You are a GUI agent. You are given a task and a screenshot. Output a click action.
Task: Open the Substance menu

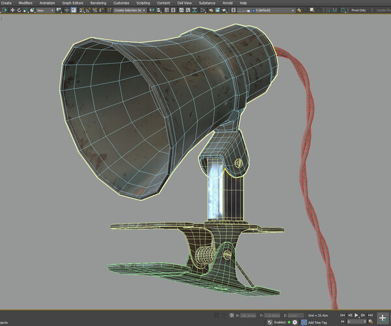pyautogui.click(x=207, y=3)
